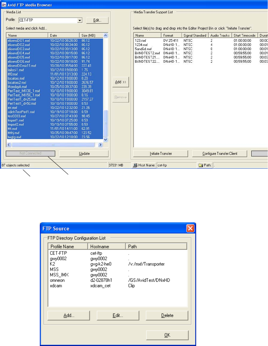Select bcators2.mxf row
268x346 pixels.
pos(55,83)
